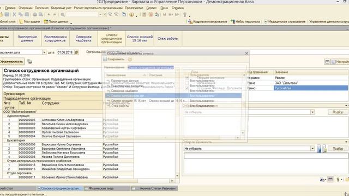Switch to Родственники сотрудников variant

(55, 39)
